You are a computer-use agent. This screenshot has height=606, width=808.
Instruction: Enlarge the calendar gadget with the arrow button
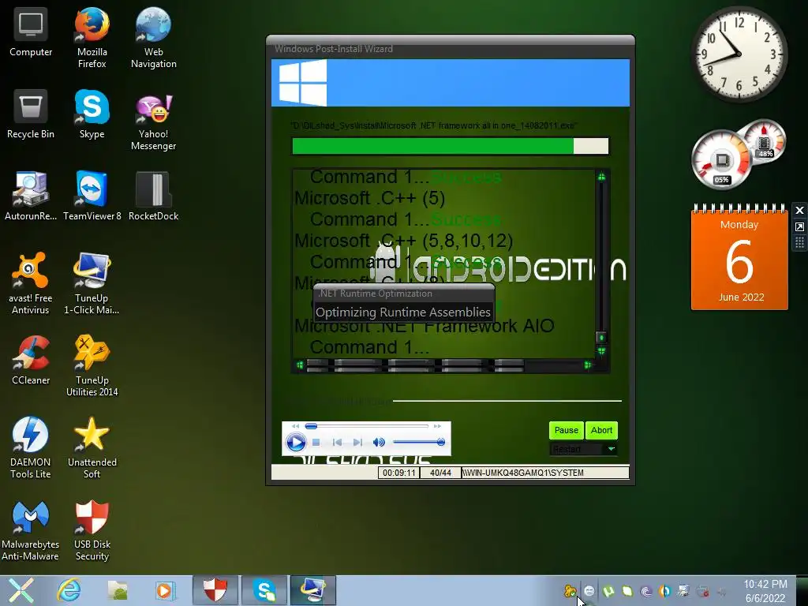[799, 226]
